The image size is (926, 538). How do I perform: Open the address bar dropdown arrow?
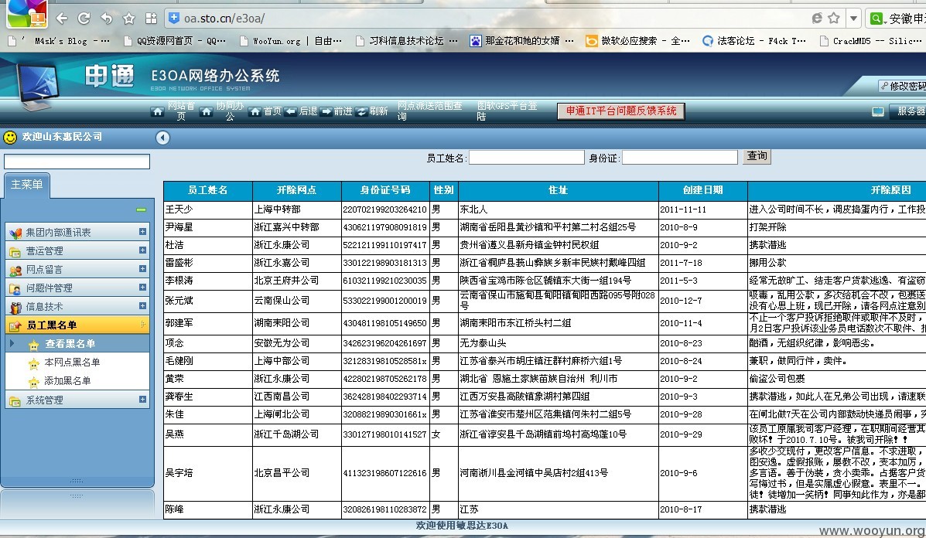coord(853,19)
